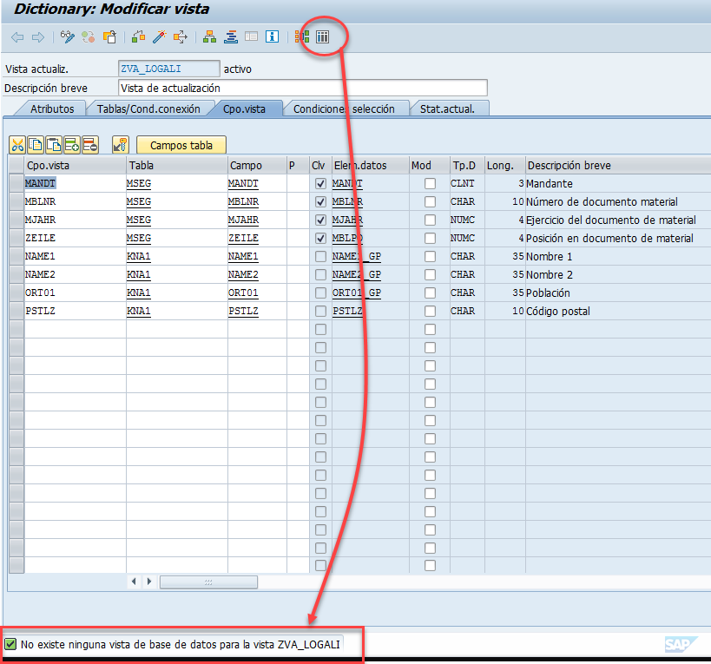Click the Elem.datos column header
The height and width of the screenshot is (664, 711).
coord(370,165)
